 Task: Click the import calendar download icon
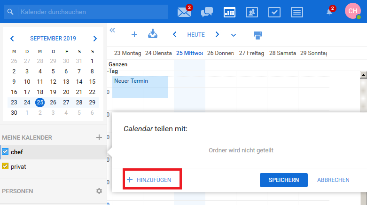[153, 34]
